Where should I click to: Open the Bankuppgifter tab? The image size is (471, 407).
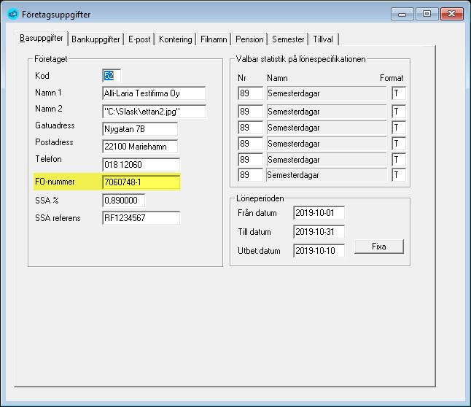(96, 39)
